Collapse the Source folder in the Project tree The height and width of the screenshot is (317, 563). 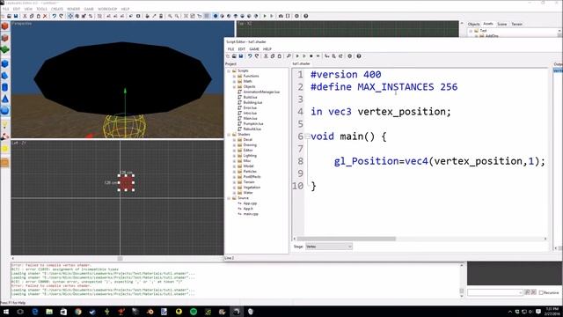(229, 198)
